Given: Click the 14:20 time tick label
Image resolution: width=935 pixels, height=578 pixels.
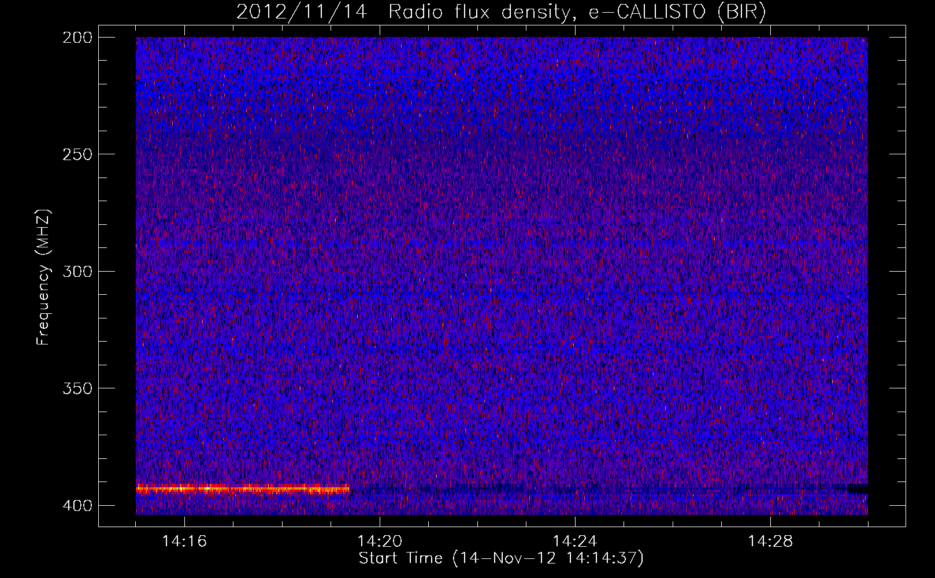Looking at the screenshot, I should [x=380, y=542].
